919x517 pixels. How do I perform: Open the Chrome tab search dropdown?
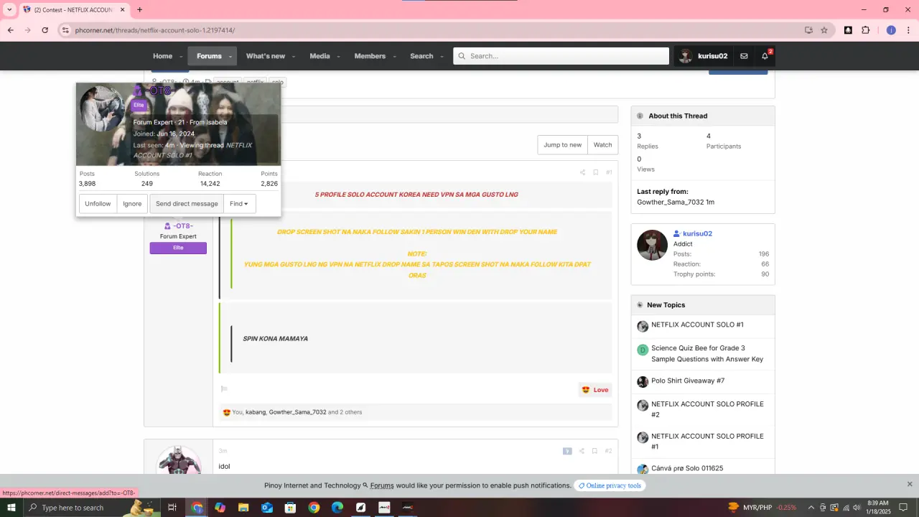(10, 10)
